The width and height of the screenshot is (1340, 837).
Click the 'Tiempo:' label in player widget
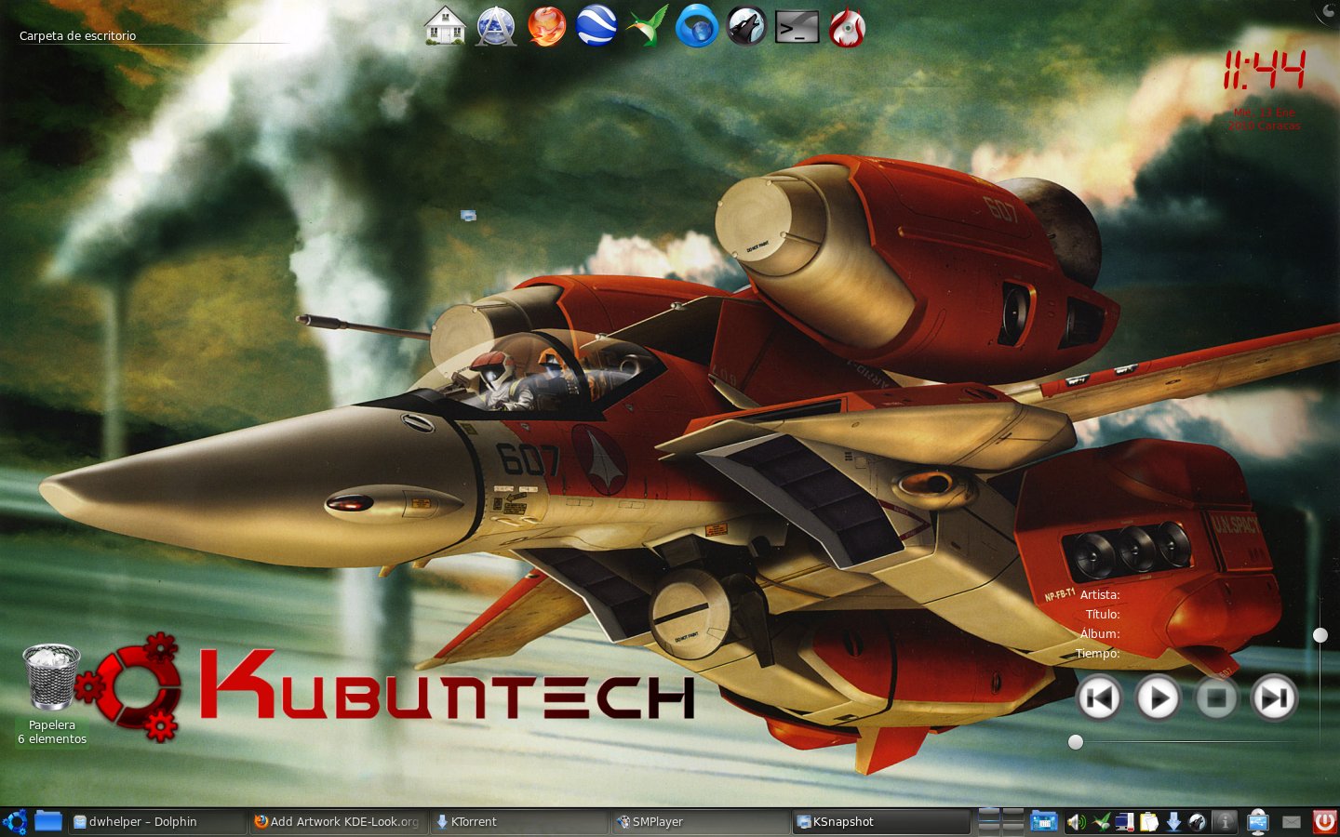point(1098,654)
